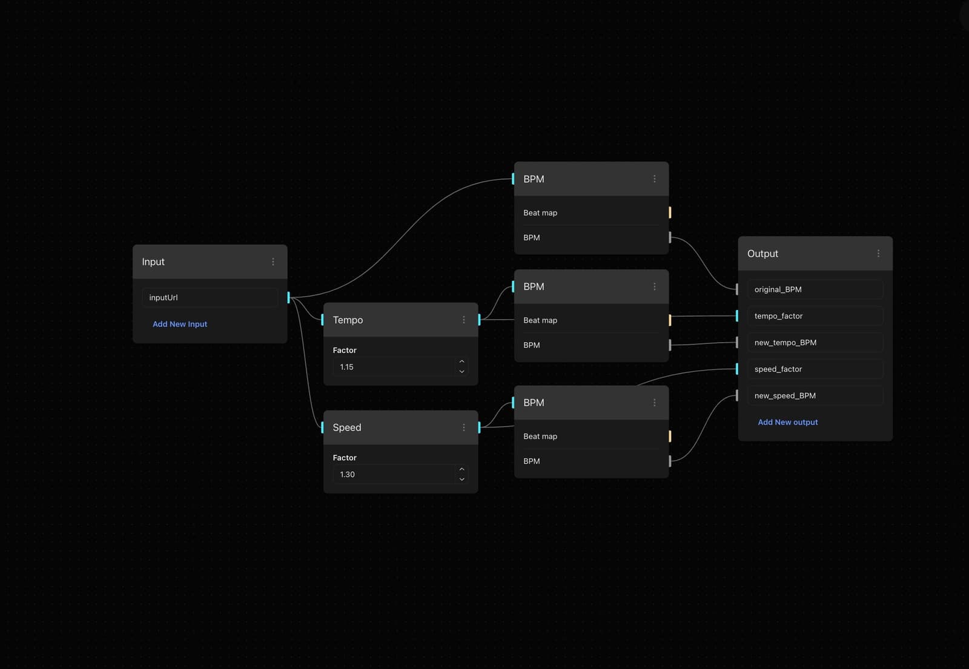Open the Speed node three-dot menu
Viewport: 969px width, 669px height.
464,427
